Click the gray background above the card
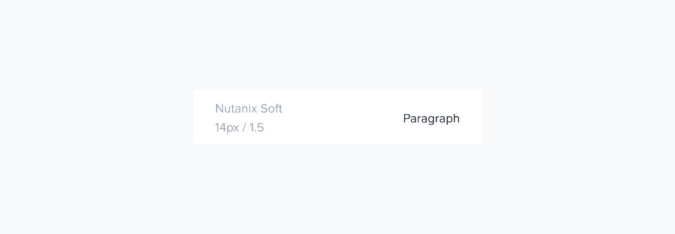 point(337,45)
